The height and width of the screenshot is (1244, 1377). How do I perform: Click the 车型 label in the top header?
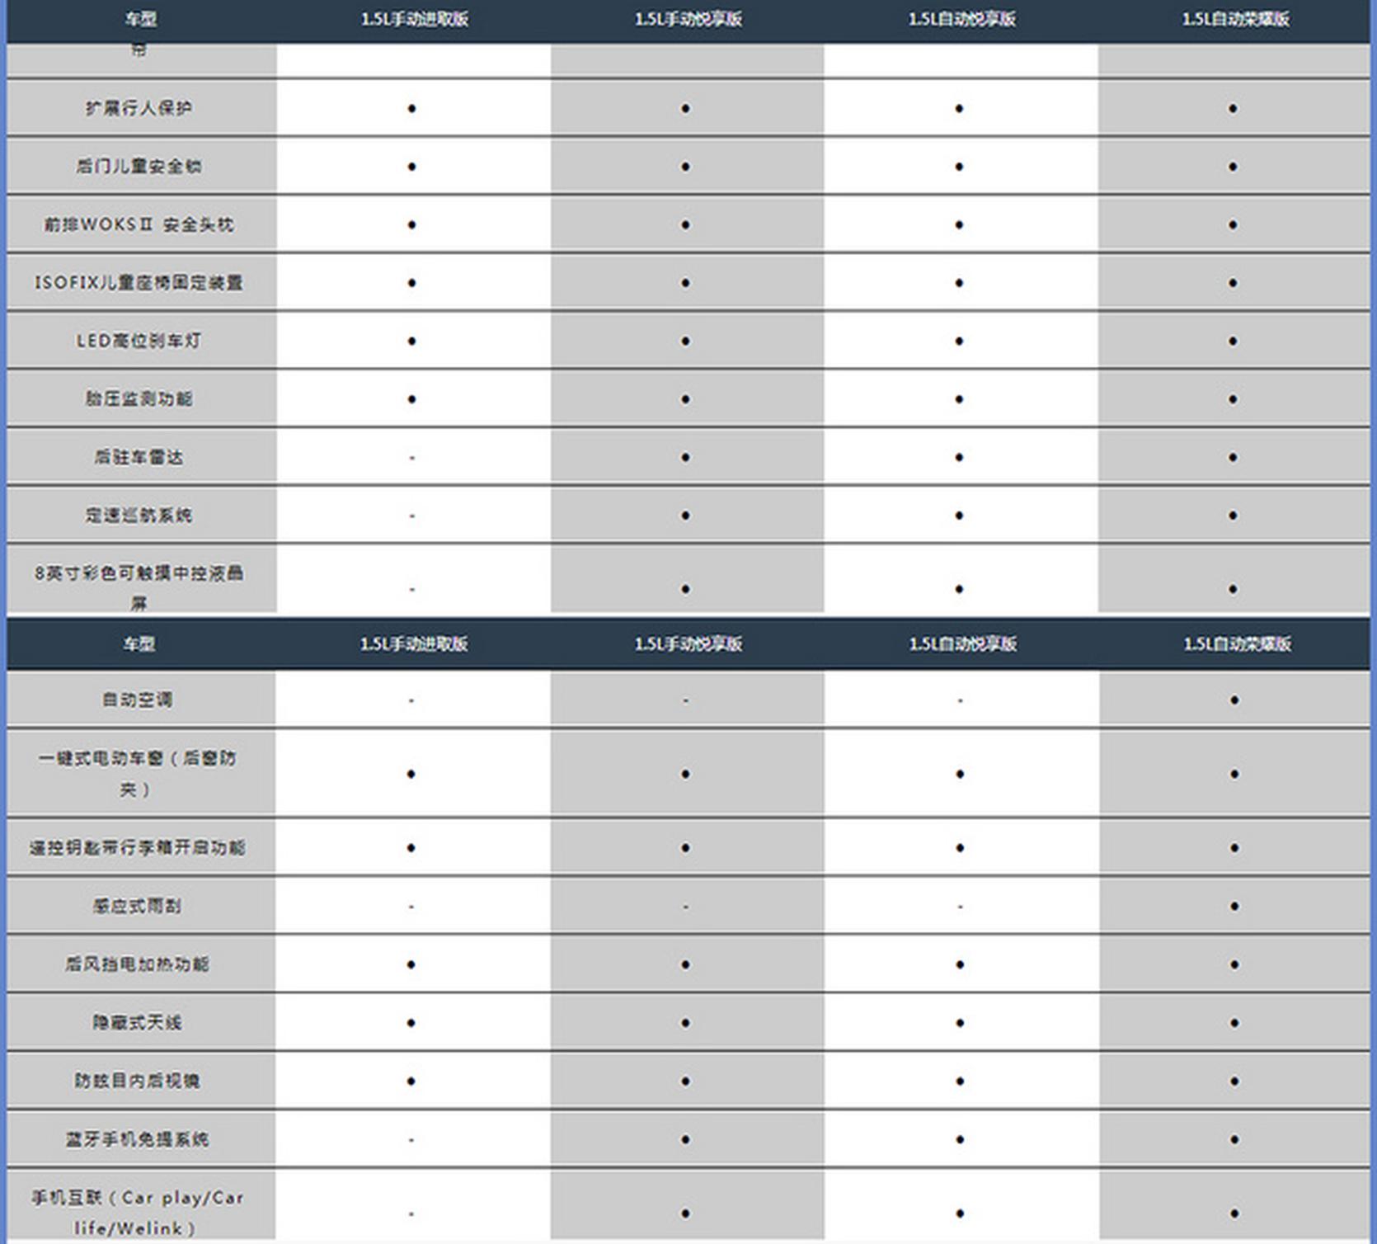pos(140,19)
